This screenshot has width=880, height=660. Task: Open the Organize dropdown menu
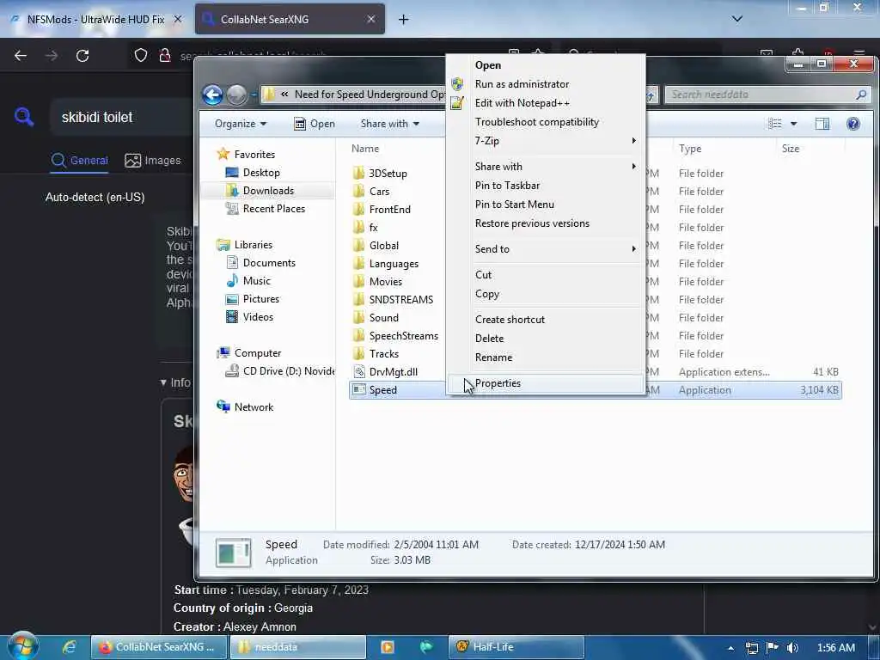(x=241, y=124)
